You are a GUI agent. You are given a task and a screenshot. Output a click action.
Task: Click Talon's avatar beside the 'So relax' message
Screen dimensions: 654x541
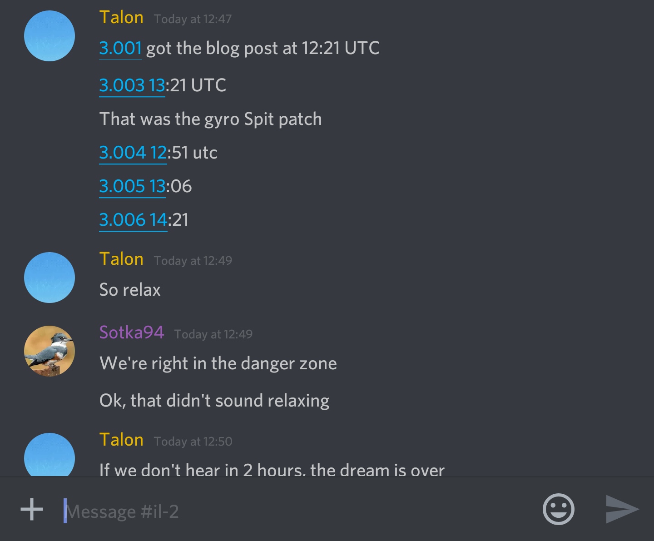50,278
